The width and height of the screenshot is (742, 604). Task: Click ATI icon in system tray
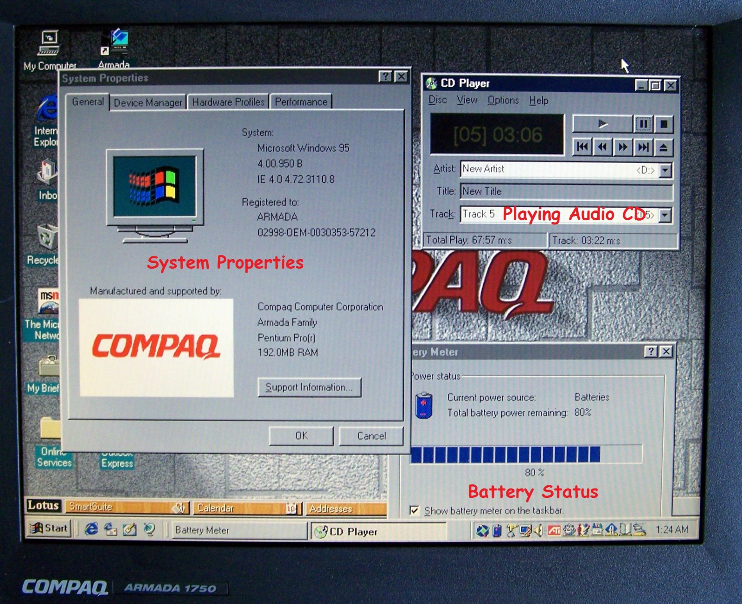point(554,530)
